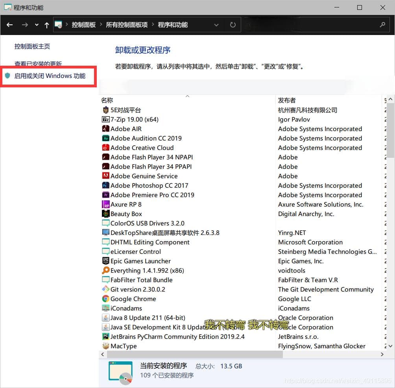Expand chevron before 程序和功能 breadcrumb
Viewport: 395px width, 388px height.
point(153,24)
